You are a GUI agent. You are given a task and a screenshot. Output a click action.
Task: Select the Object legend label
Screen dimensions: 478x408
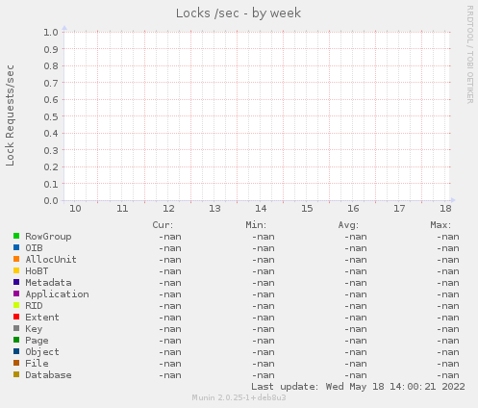pyautogui.click(x=42, y=352)
